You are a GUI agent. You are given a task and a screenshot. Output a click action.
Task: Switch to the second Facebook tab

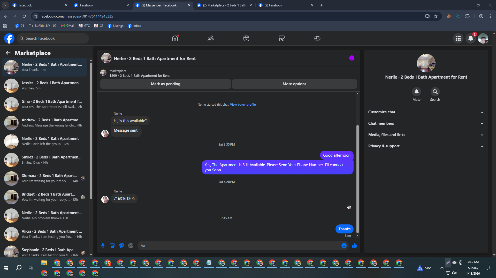click(101, 5)
